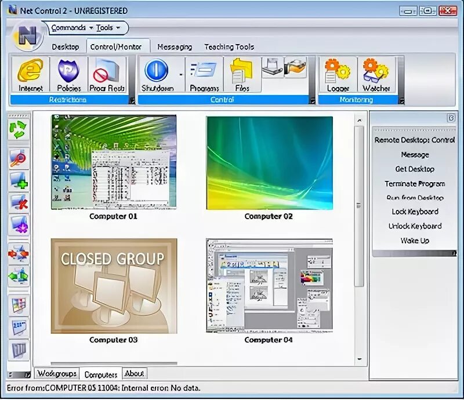Screen dimensions: 464x400
Task: Click the status bar error message
Action: pos(104,388)
